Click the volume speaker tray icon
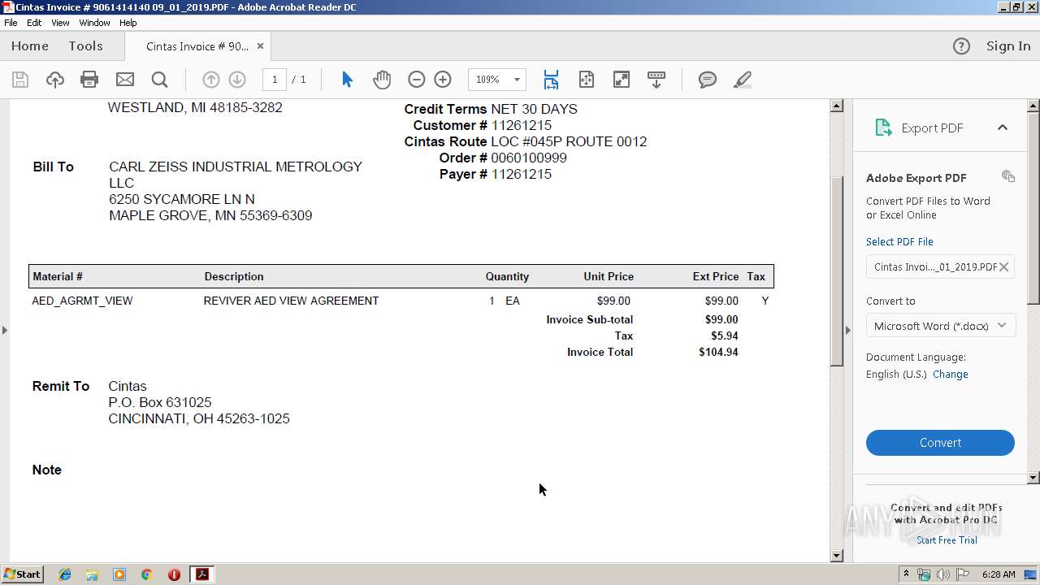 tap(942, 574)
